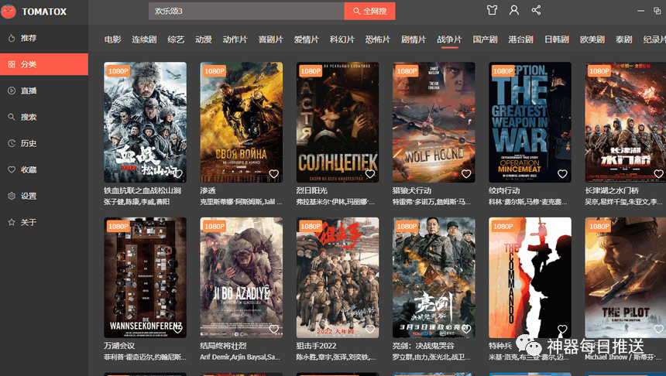
Task: Favorite 结局终将壮烈 with its heart icon
Action: pos(274,329)
